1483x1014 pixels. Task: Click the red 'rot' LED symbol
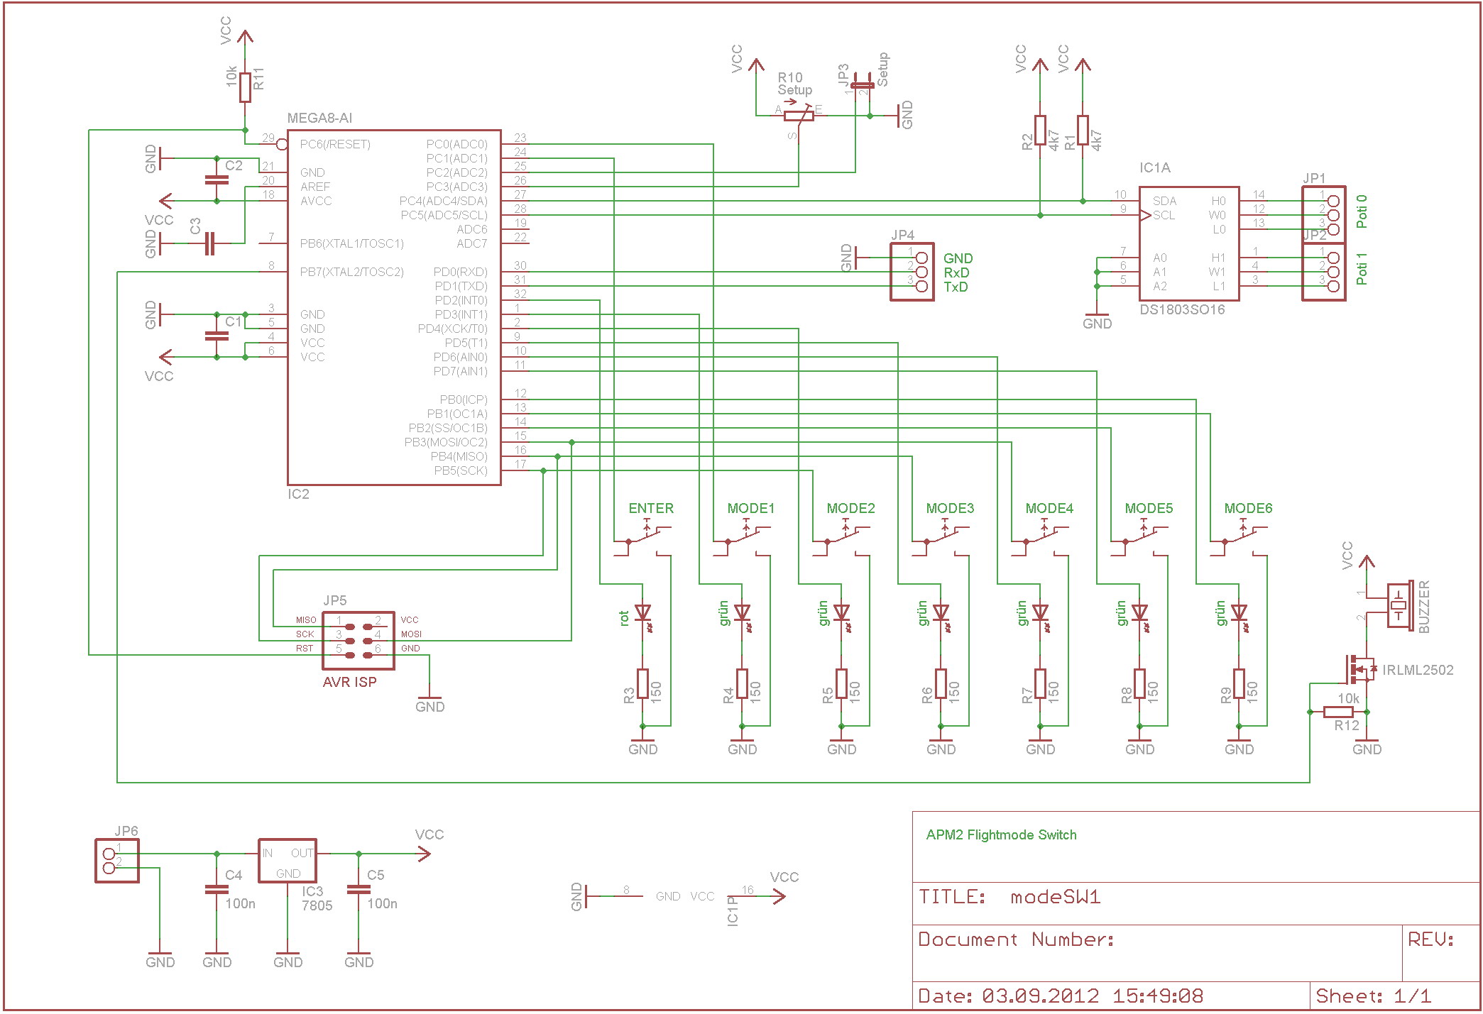pyautogui.click(x=642, y=612)
